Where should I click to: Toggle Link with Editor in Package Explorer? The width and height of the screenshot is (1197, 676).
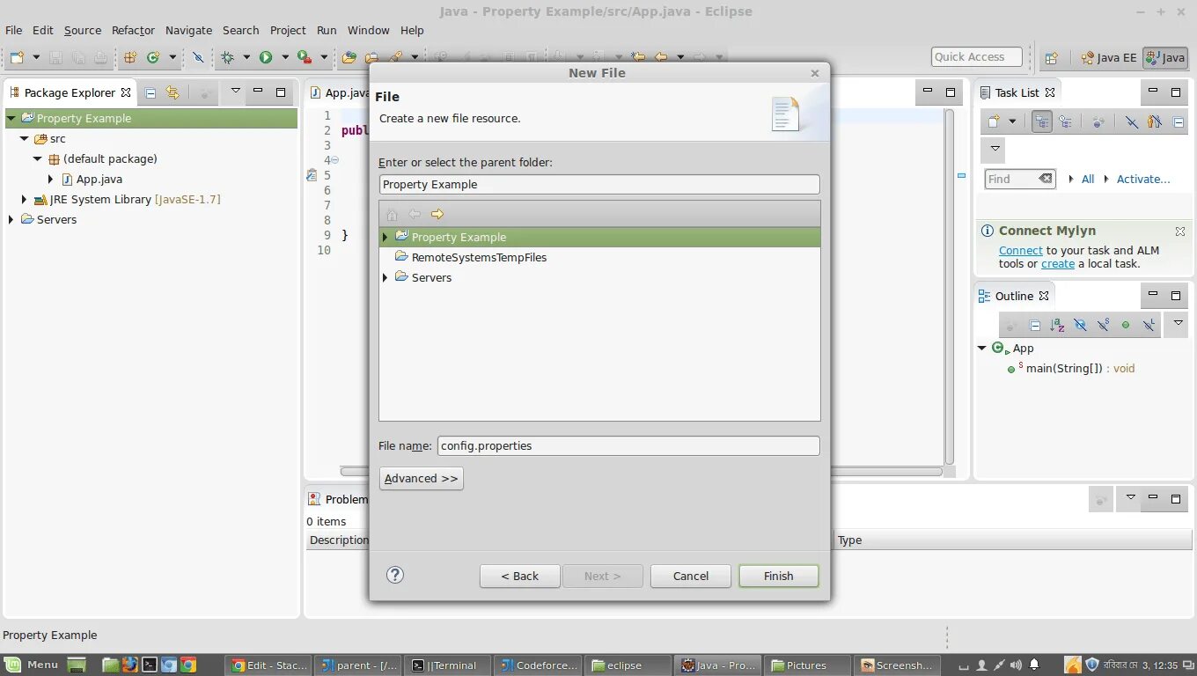point(173,92)
